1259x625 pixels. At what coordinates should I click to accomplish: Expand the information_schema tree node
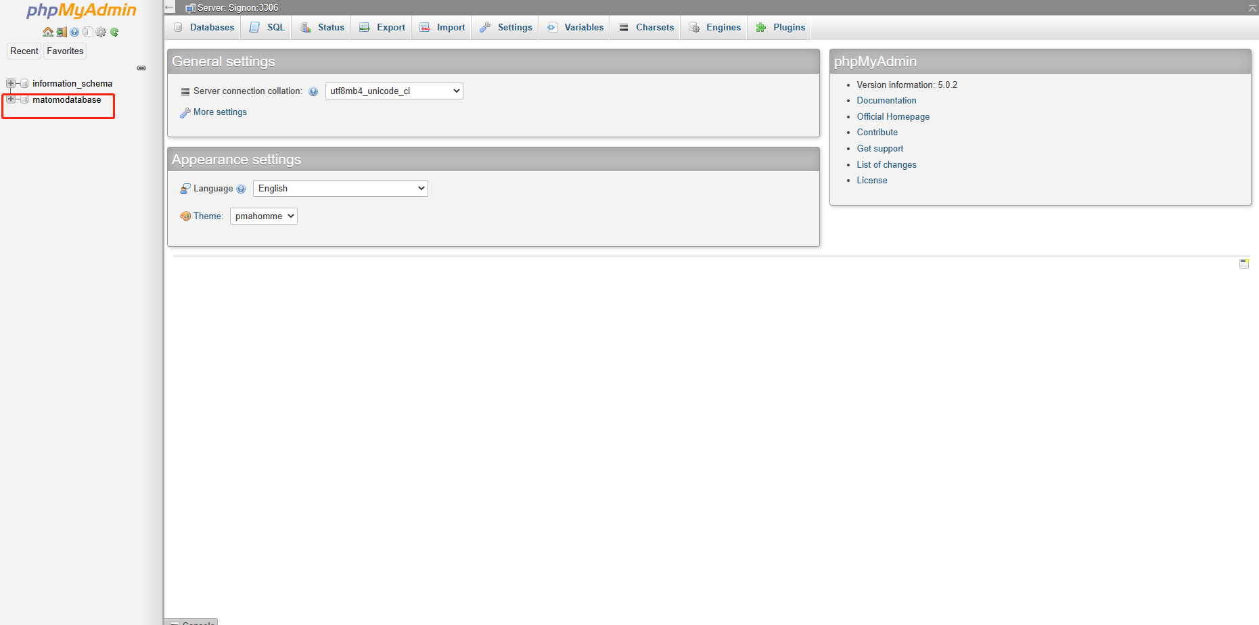pyautogui.click(x=11, y=83)
